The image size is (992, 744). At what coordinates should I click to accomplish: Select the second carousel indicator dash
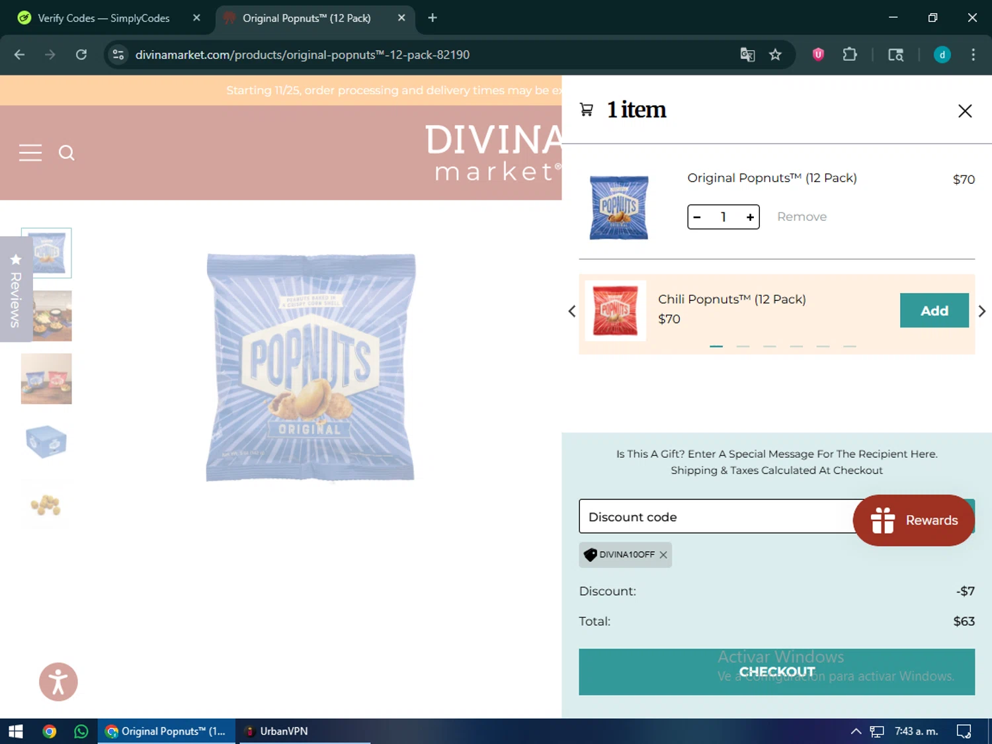click(743, 346)
